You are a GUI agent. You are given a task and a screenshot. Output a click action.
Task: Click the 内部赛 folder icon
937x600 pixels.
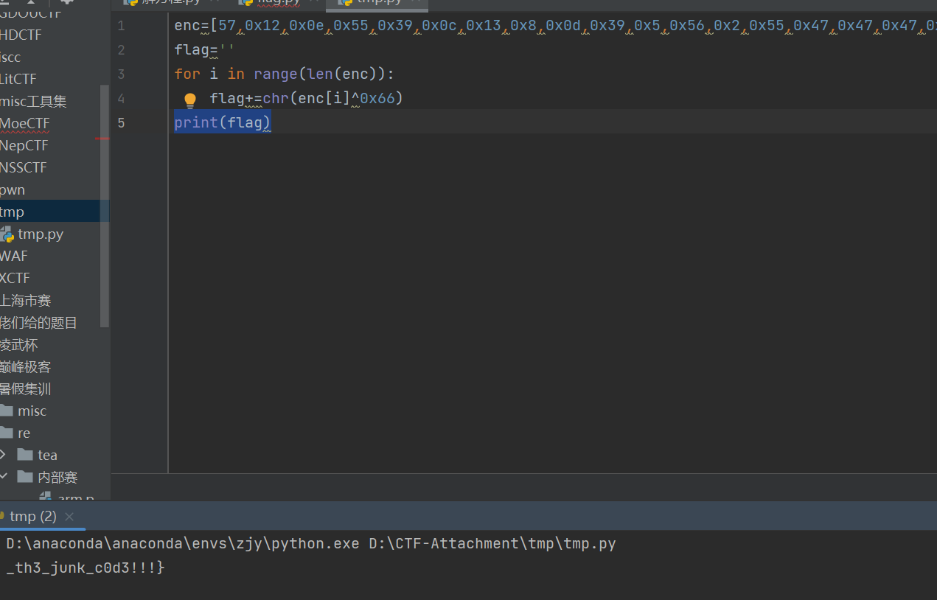tap(25, 478)
